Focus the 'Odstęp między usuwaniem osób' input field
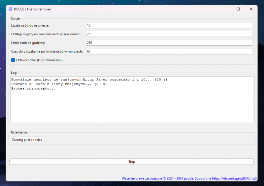Viewport: 264px width, 186px height. 169,34
